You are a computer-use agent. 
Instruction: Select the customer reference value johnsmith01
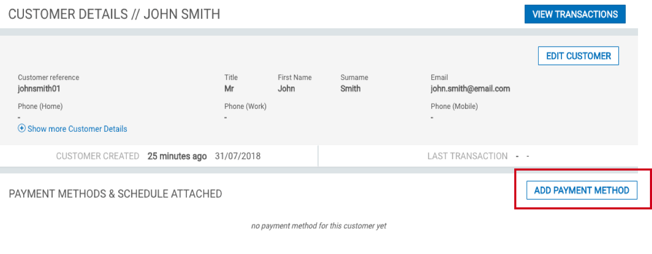coord(39,89)
